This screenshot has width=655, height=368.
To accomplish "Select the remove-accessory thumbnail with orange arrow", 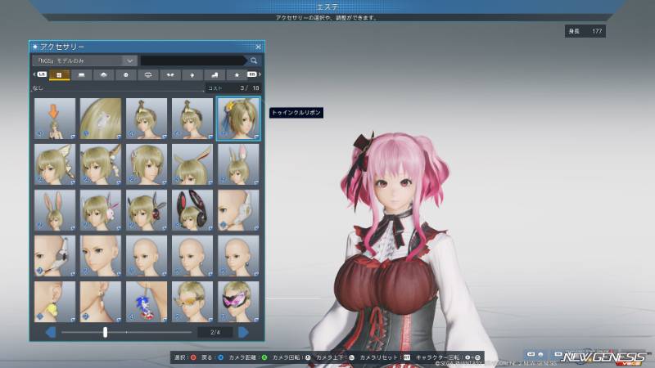I will point(55,119).
